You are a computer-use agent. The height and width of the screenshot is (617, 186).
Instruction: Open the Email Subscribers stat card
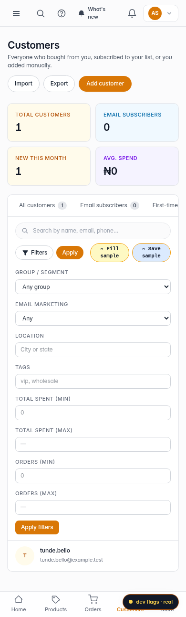137,123
